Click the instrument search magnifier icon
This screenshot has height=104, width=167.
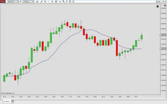click(x=21, y=1)
